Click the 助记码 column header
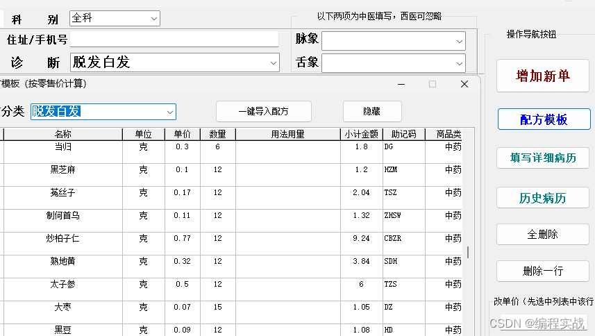Image resolution: width=595 pixels, height=336 pixels. [x=404, y=134]
